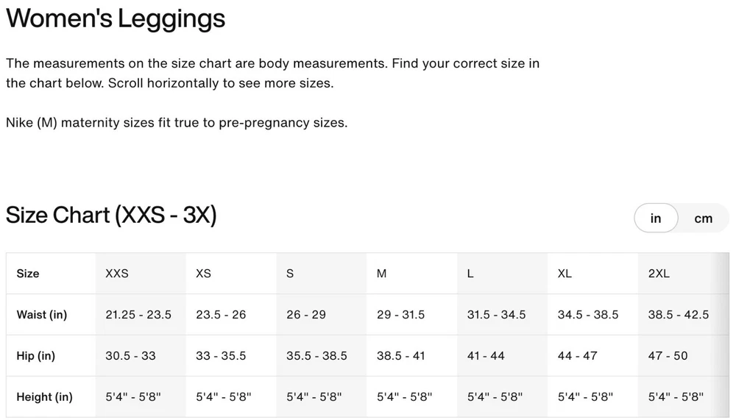The width and height of the screenshot is (736, 420).
Task: Click the Nike (M) maternity sizes note
Action: pyautogui.click(x=177, y=123)
